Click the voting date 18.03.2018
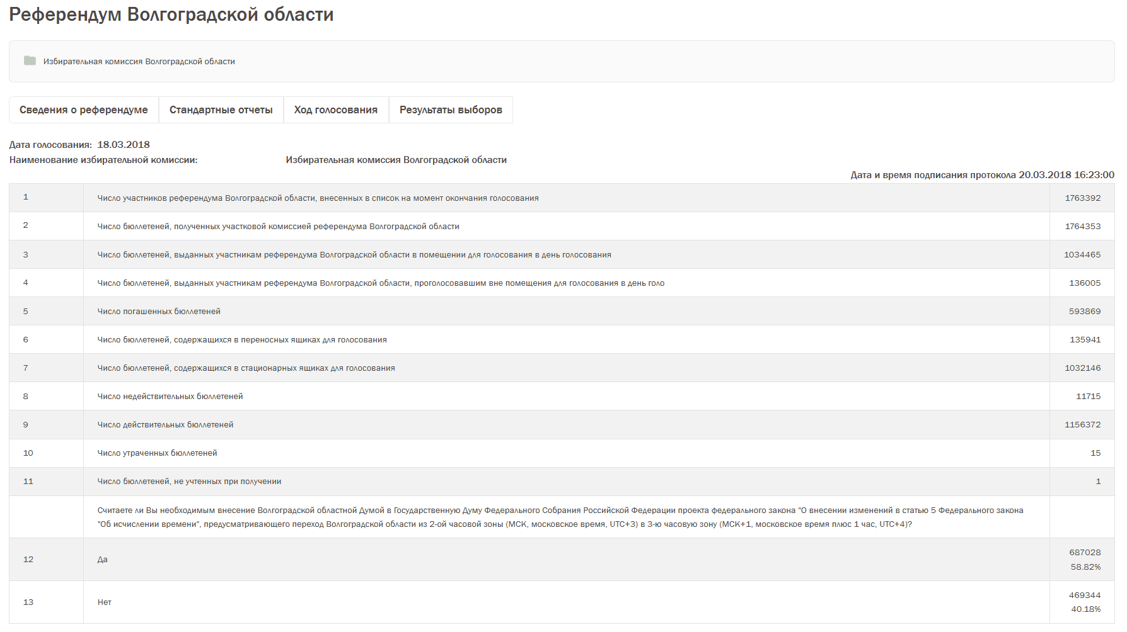 [x=124, y=145]
